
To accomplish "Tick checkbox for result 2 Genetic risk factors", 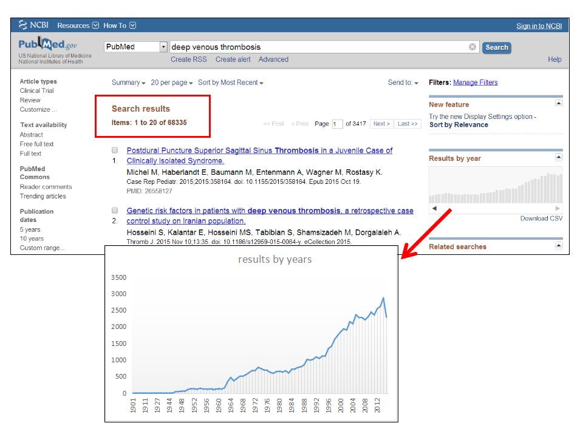I will click(115, 211).
